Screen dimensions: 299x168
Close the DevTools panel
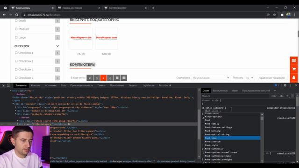coord(296,85)
